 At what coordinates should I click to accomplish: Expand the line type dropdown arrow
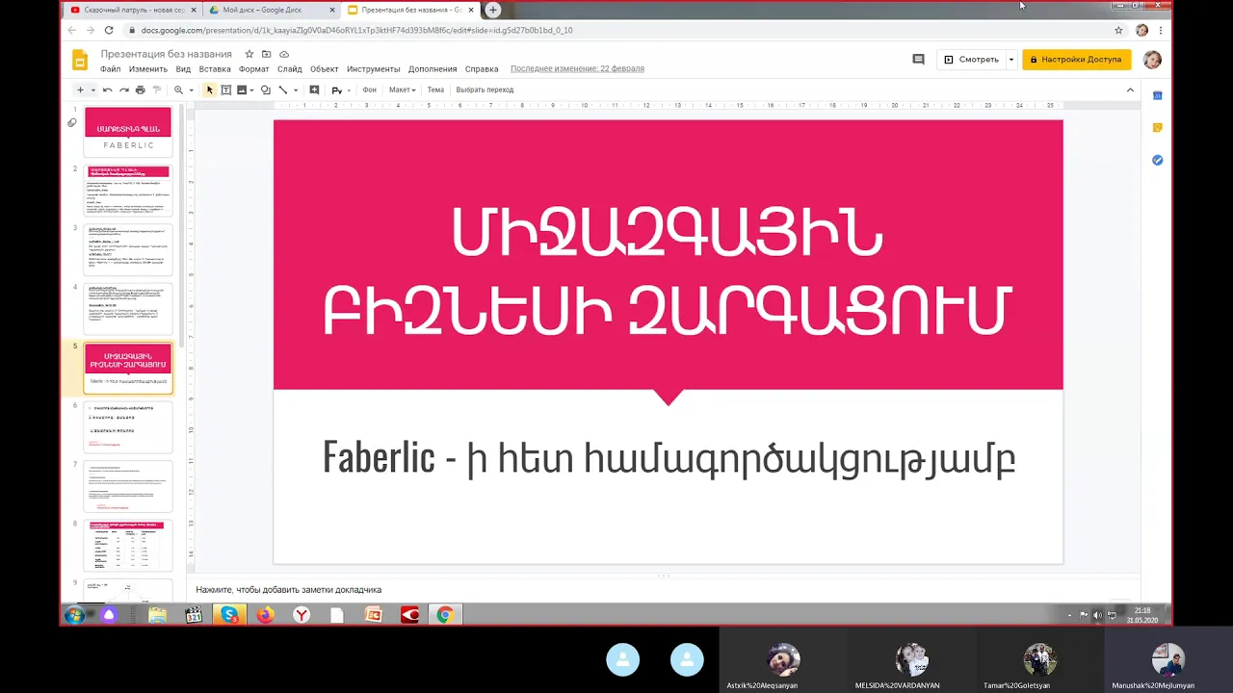click(295, 90)
